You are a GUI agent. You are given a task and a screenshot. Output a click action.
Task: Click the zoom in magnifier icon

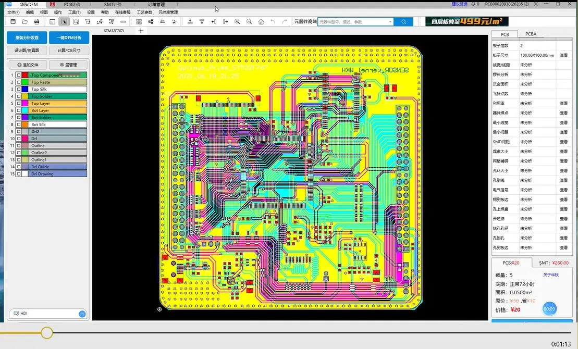point(237,22)
